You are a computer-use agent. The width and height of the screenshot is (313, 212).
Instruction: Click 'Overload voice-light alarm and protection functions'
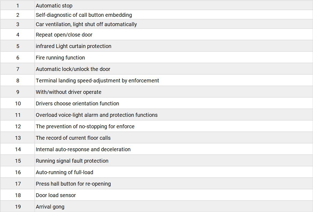tap(97, 115)
